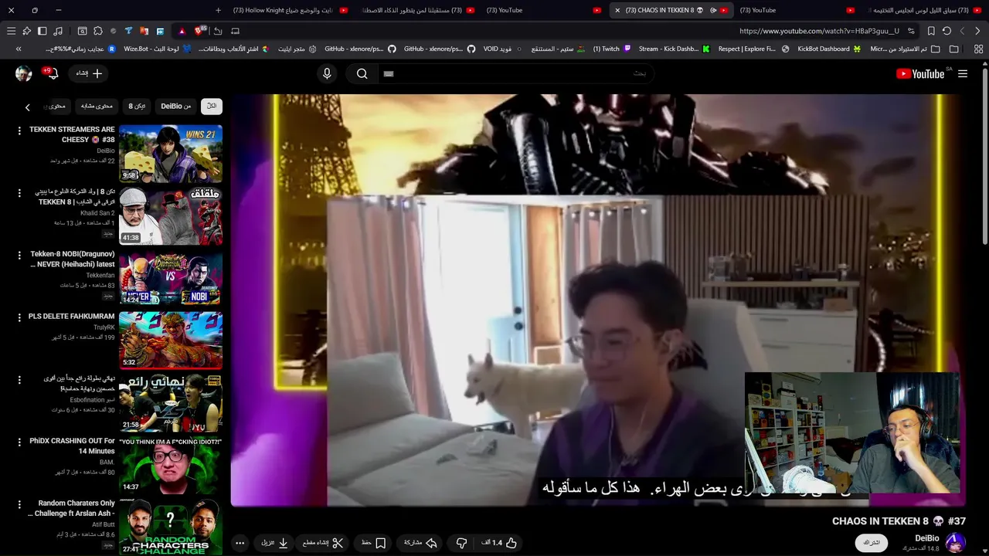The height and width of the screenshot is (556, 989).
Task: Open 'Random Charaters Only Challenge' video title
Action: (x=72, y=508)
